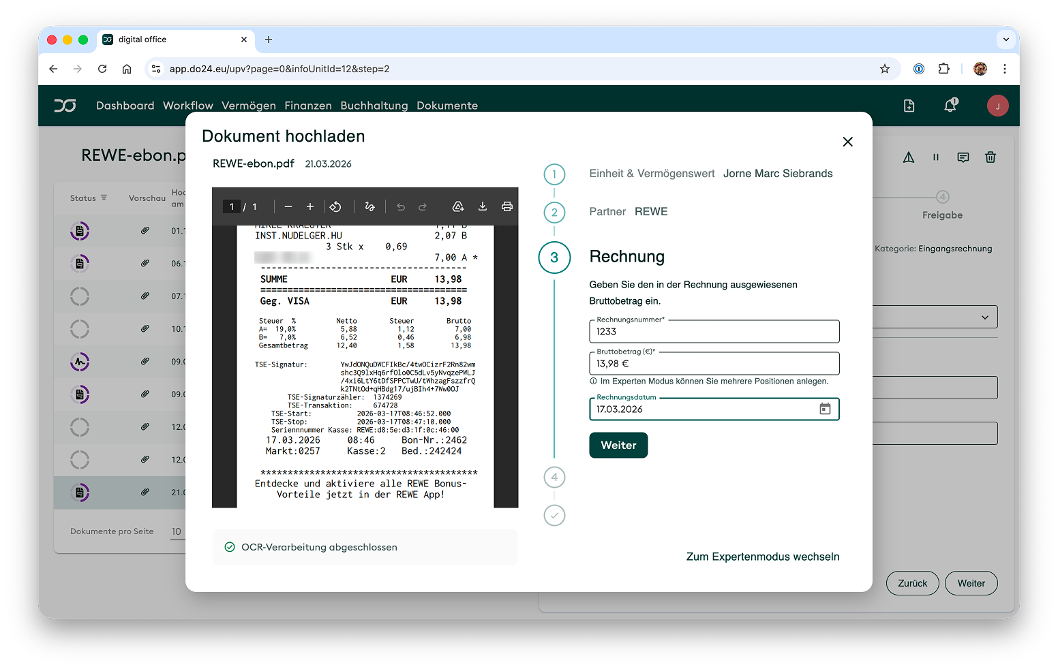
Task: Switch via Zum Expertenmodus wechseln link
Action: [763, 557]
